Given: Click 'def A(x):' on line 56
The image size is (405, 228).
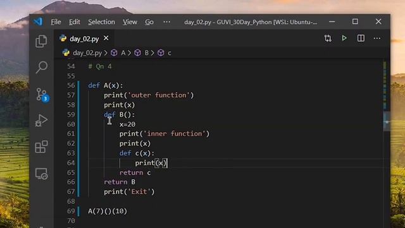Looking at the screenshot, I should point(106,85).
